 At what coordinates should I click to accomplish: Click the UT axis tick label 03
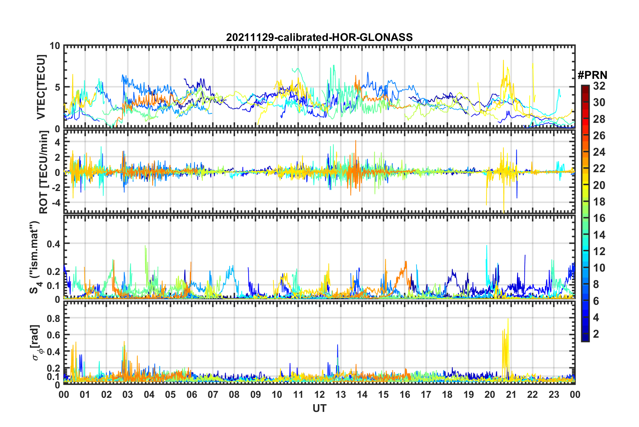click(x=128, y=394)
